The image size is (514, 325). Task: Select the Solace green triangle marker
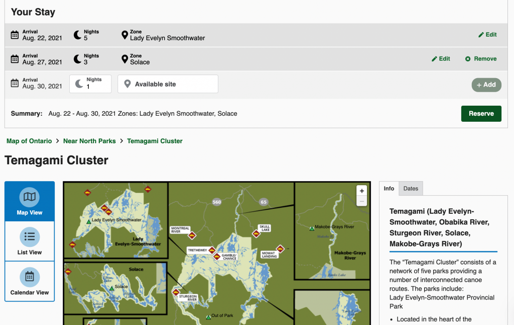click(112, 288)
